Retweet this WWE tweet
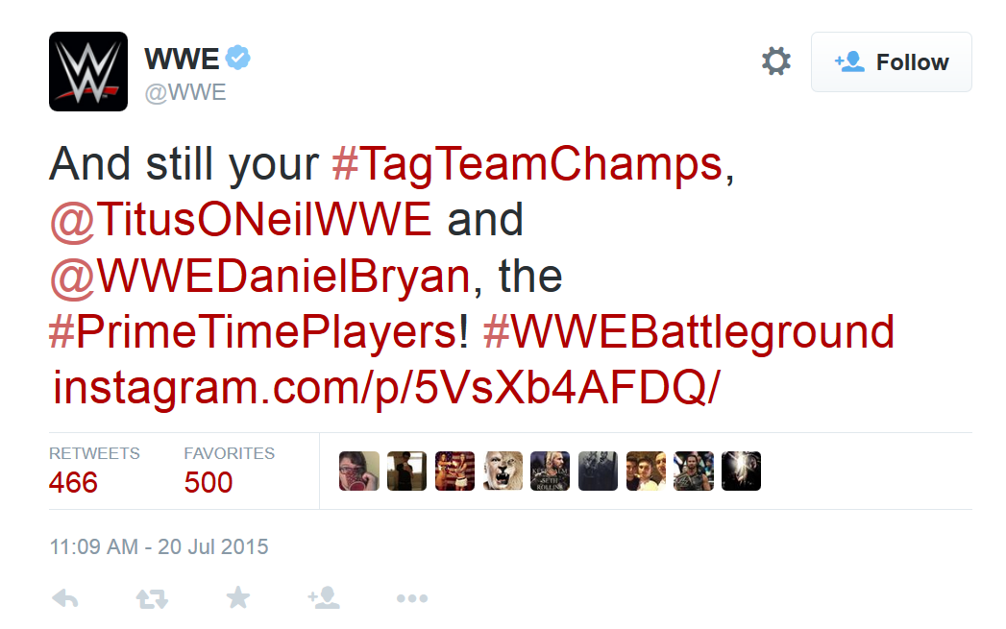Image resolution: width=1006 pixels, height=629 pixels. 152,598
